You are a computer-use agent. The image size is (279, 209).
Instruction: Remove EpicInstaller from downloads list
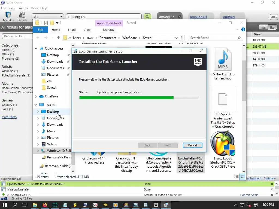point(272,184)
